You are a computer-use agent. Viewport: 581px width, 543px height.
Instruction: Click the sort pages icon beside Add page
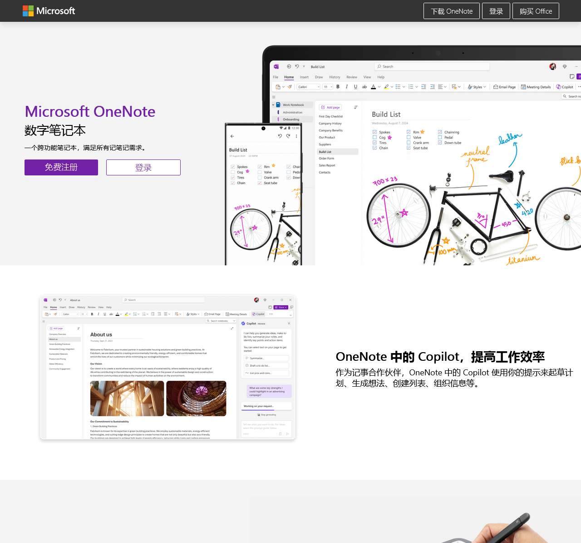tap(356, 107)
